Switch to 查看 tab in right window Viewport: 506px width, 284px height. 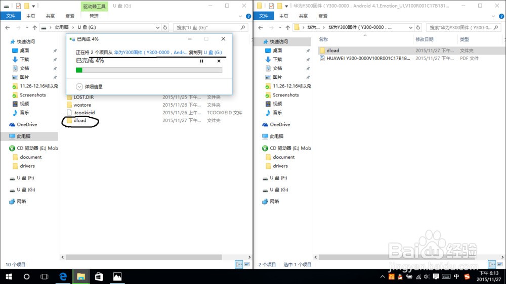tap(323, 16)
